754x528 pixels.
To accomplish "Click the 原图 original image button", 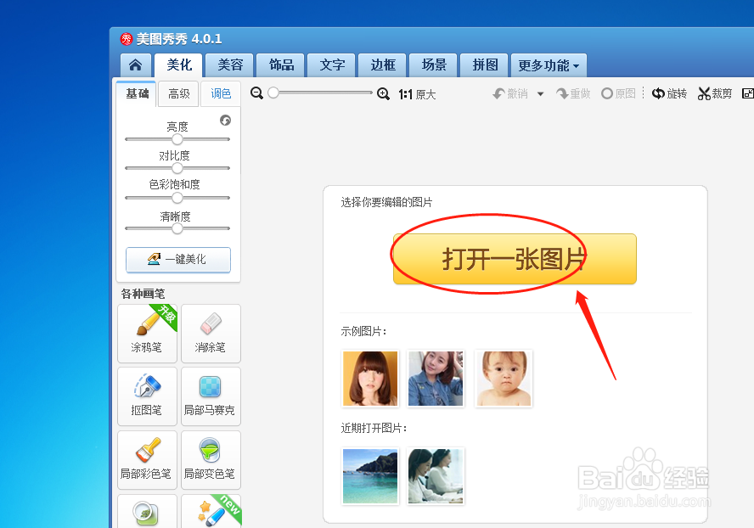I will [x=618, y=93].
